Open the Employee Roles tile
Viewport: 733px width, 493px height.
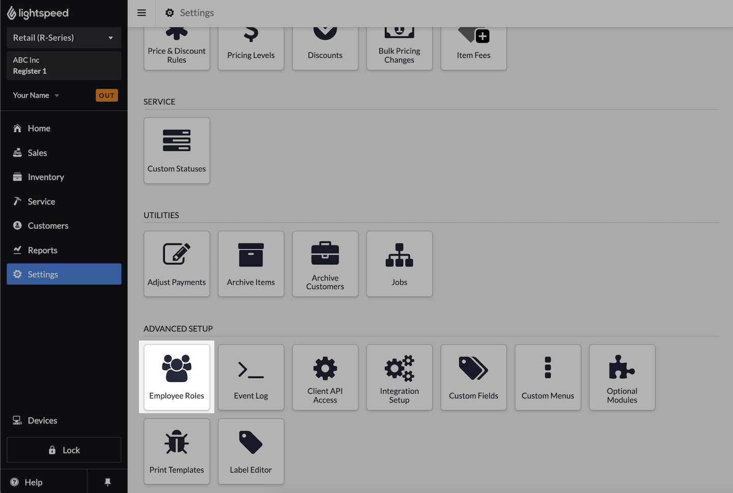pos(177,377)
